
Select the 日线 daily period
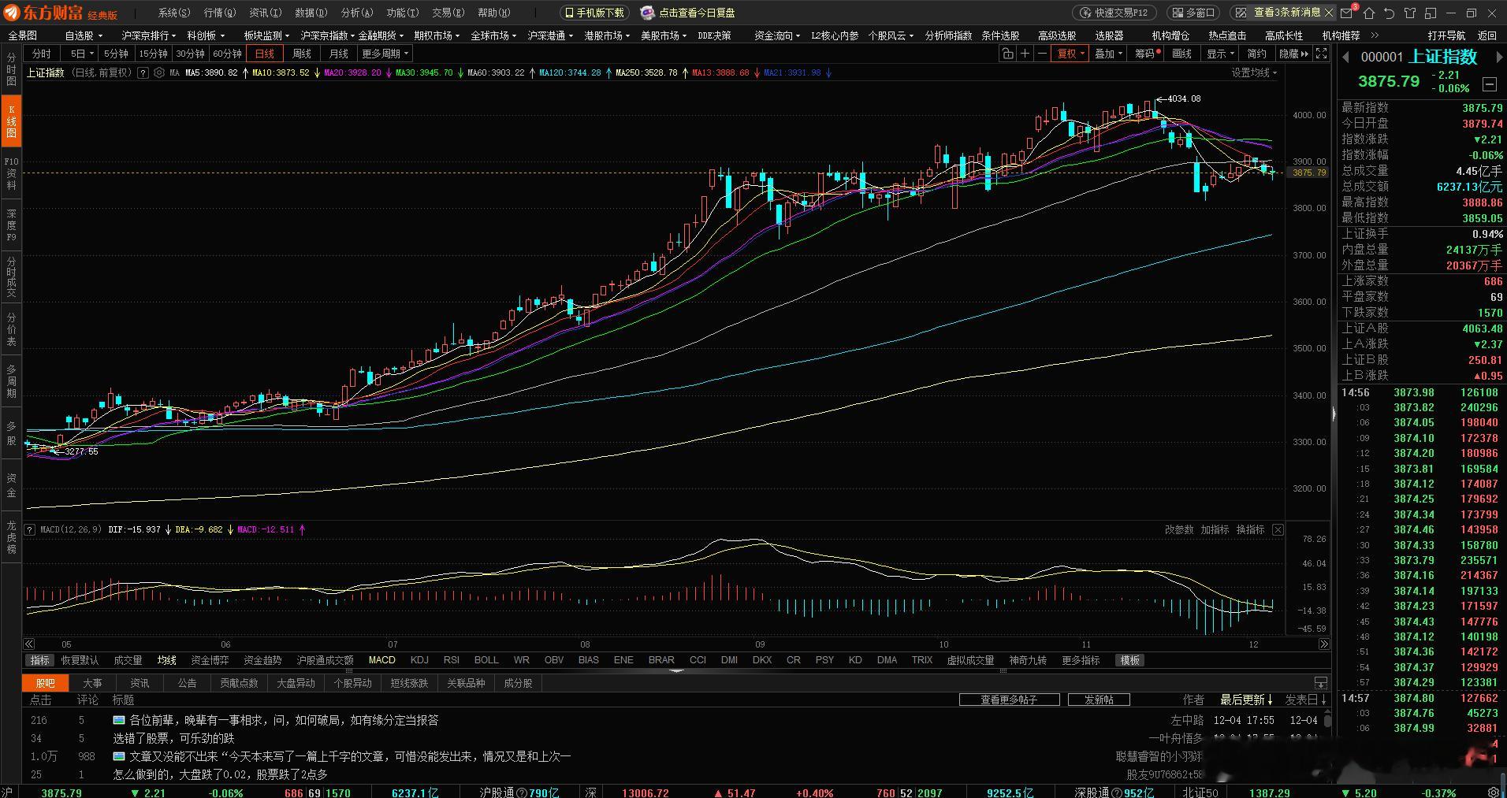pos(264,54)
